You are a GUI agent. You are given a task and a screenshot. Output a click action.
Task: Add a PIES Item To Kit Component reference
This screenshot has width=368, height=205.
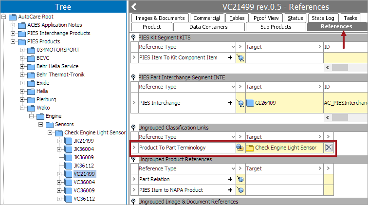coord(230,57)
